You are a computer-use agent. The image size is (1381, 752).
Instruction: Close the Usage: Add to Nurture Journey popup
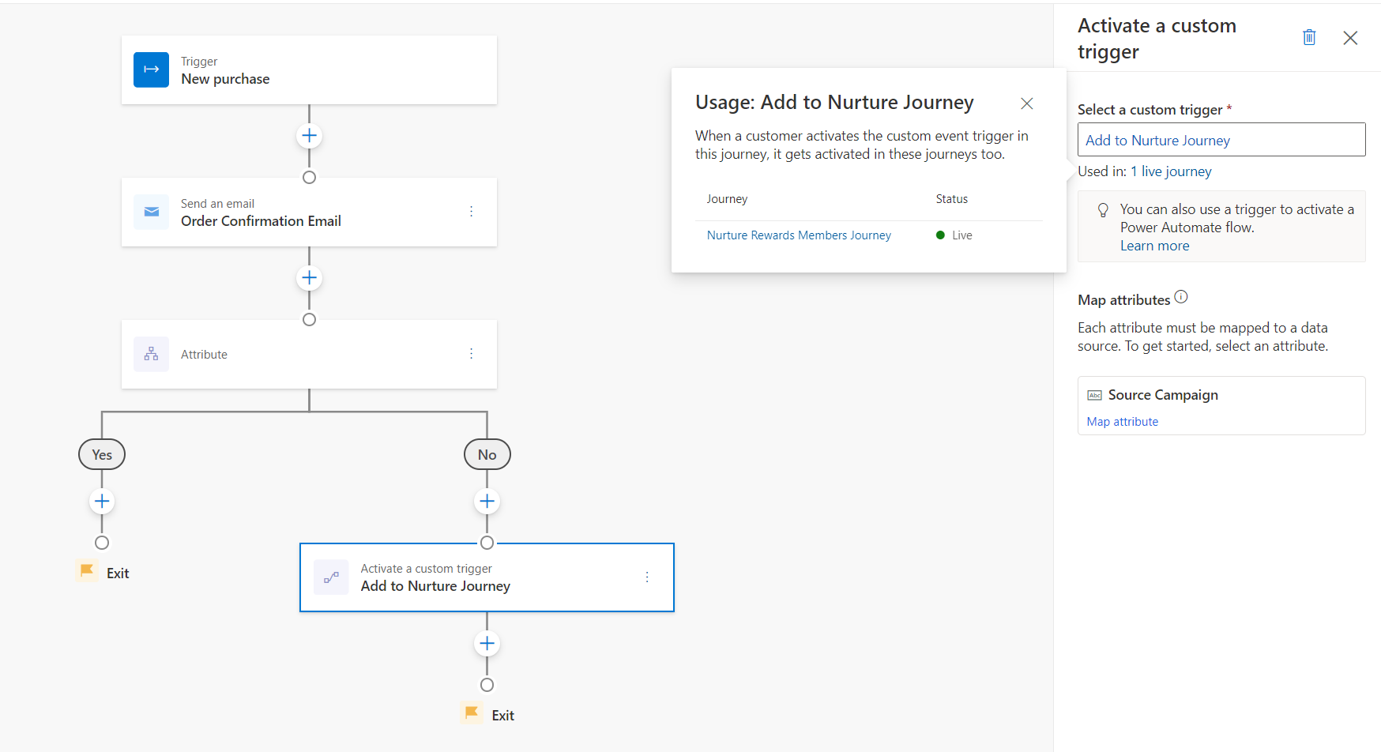(x=1027, y=103)
